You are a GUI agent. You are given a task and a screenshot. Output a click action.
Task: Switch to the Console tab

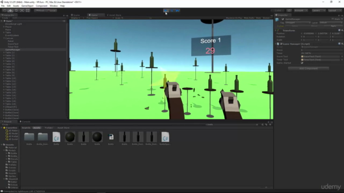[x=25, y=122]
